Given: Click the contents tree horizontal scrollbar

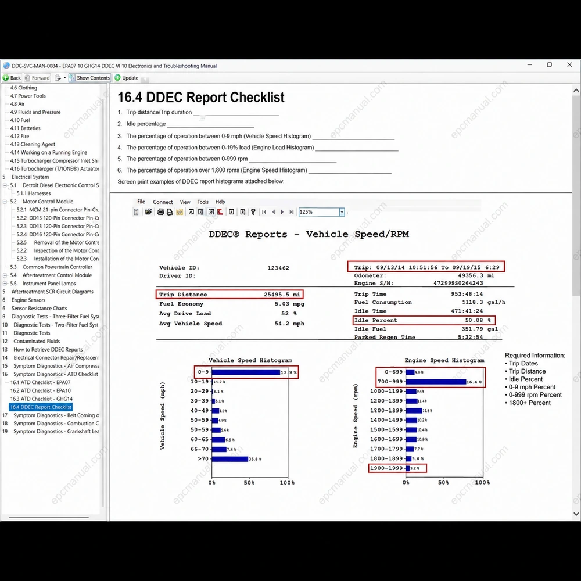Looking at the screenshot, I should (49, 517).
